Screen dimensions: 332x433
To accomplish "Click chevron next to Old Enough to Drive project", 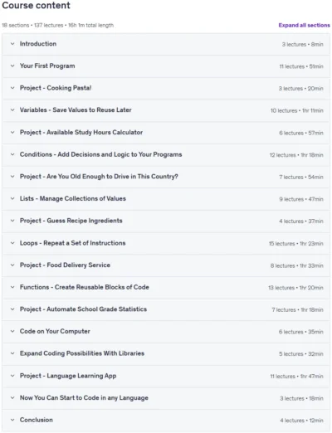I will (x=12, y=177).
